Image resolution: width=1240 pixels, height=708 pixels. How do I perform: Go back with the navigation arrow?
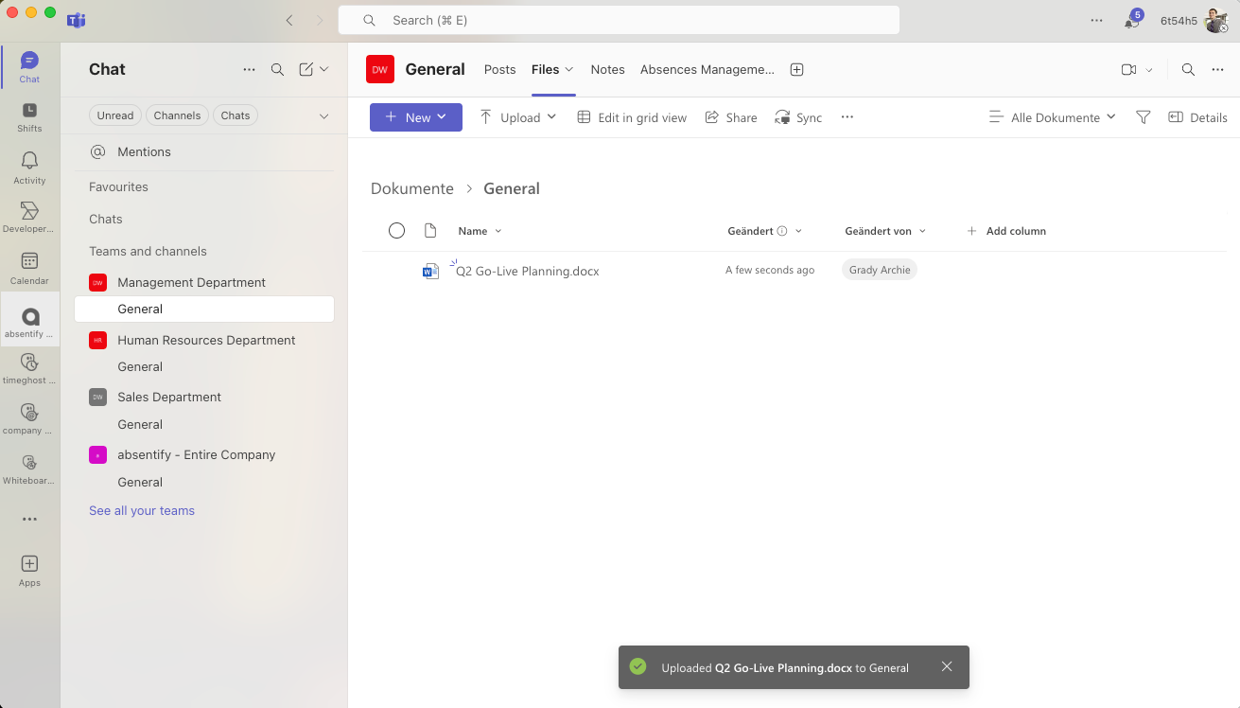point(289,20)
